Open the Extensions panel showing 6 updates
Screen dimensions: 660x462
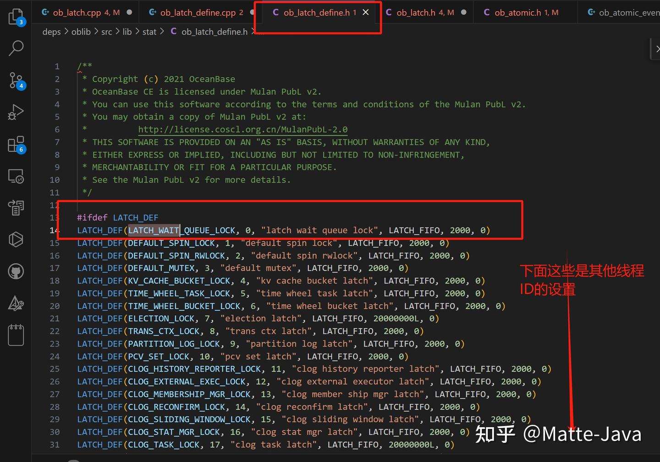16,144
